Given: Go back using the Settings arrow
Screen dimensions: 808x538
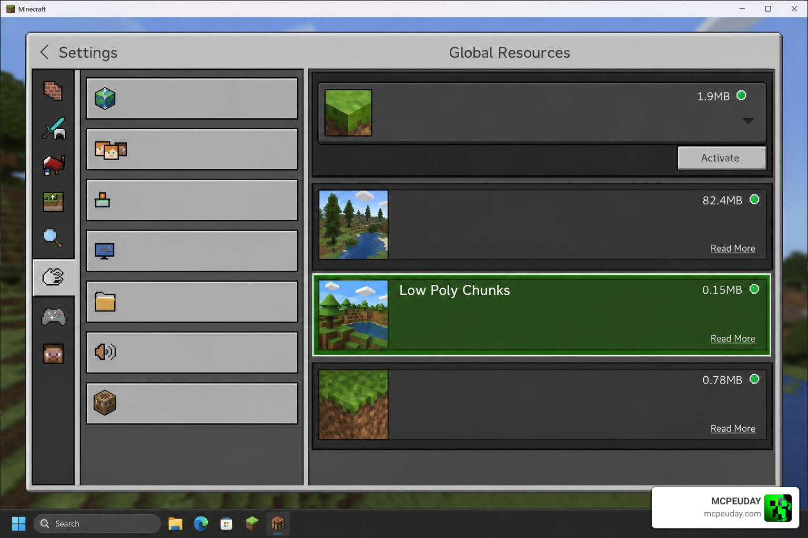Looking at the screenshot, I should click(45, 52).
